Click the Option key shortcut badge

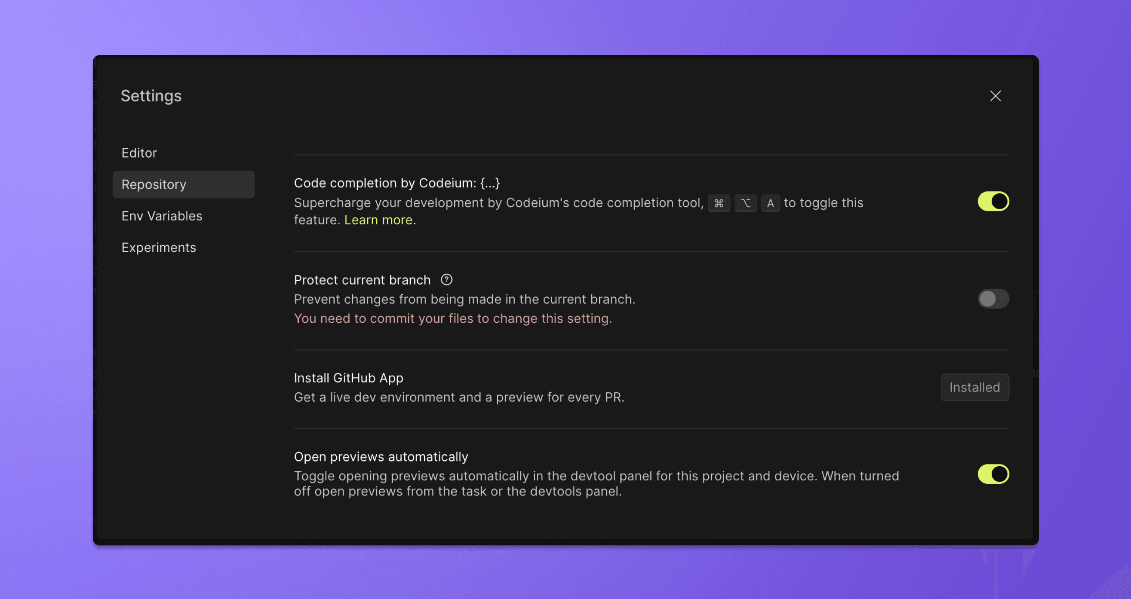click(745, 203)
